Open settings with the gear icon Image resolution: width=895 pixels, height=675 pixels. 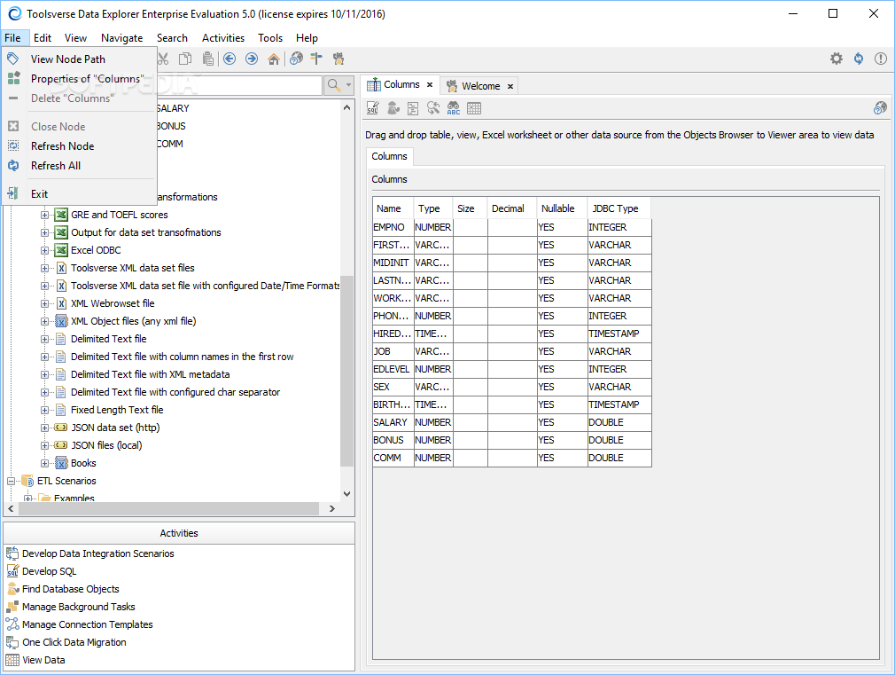837,59
